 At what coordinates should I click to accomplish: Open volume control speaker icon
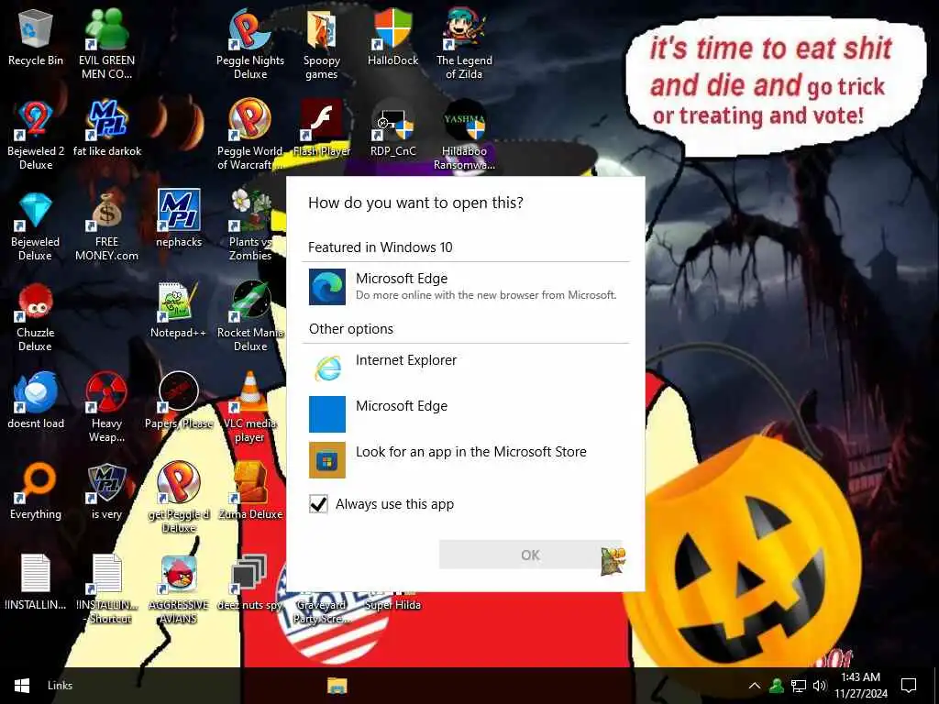pos(819,686)
